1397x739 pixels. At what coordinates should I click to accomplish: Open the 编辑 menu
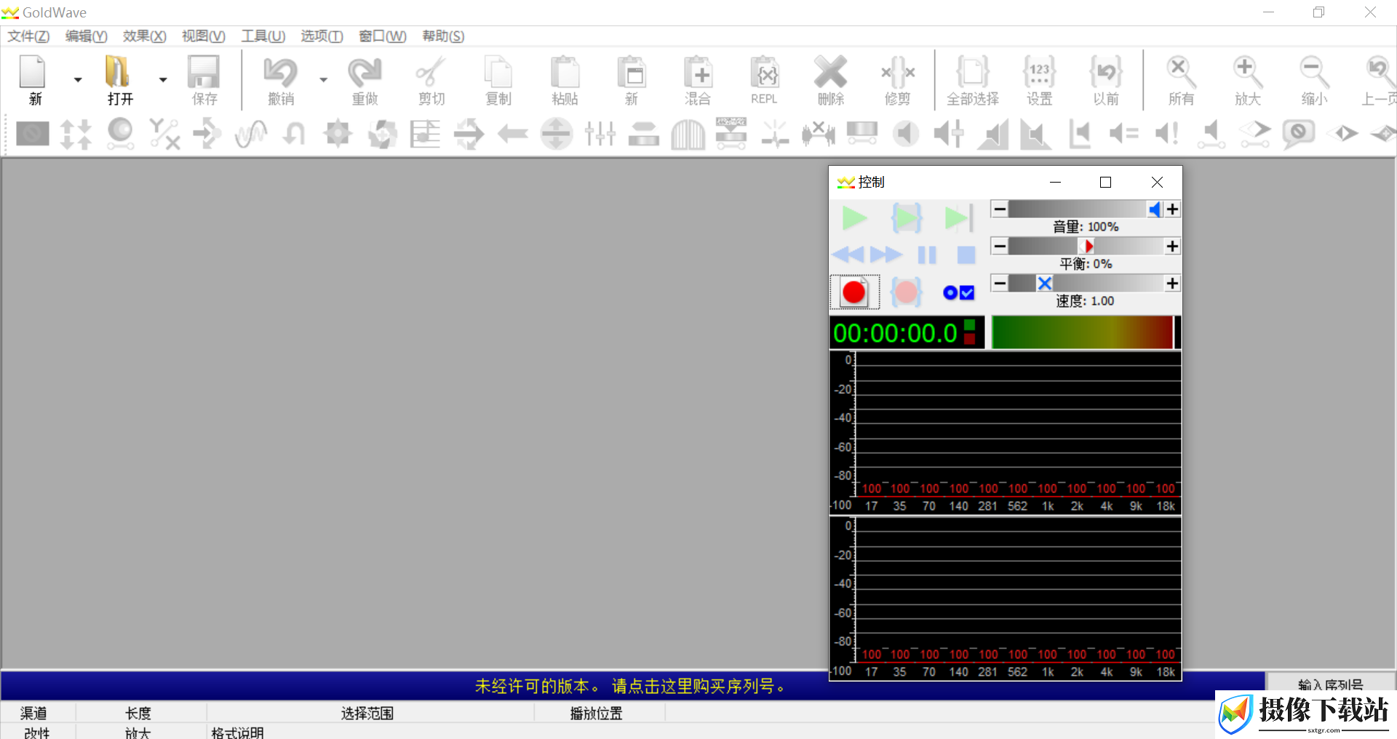pos(86,36)
